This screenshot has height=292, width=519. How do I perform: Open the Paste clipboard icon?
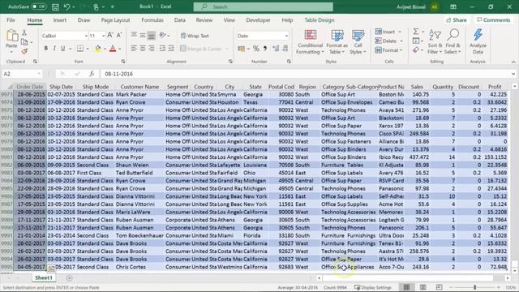[x=12, y=36]
